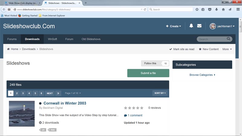The width and height of the screenshot is (242, 136).
Task: Click the site identity globe icon
Action: (x=15, y=9)
